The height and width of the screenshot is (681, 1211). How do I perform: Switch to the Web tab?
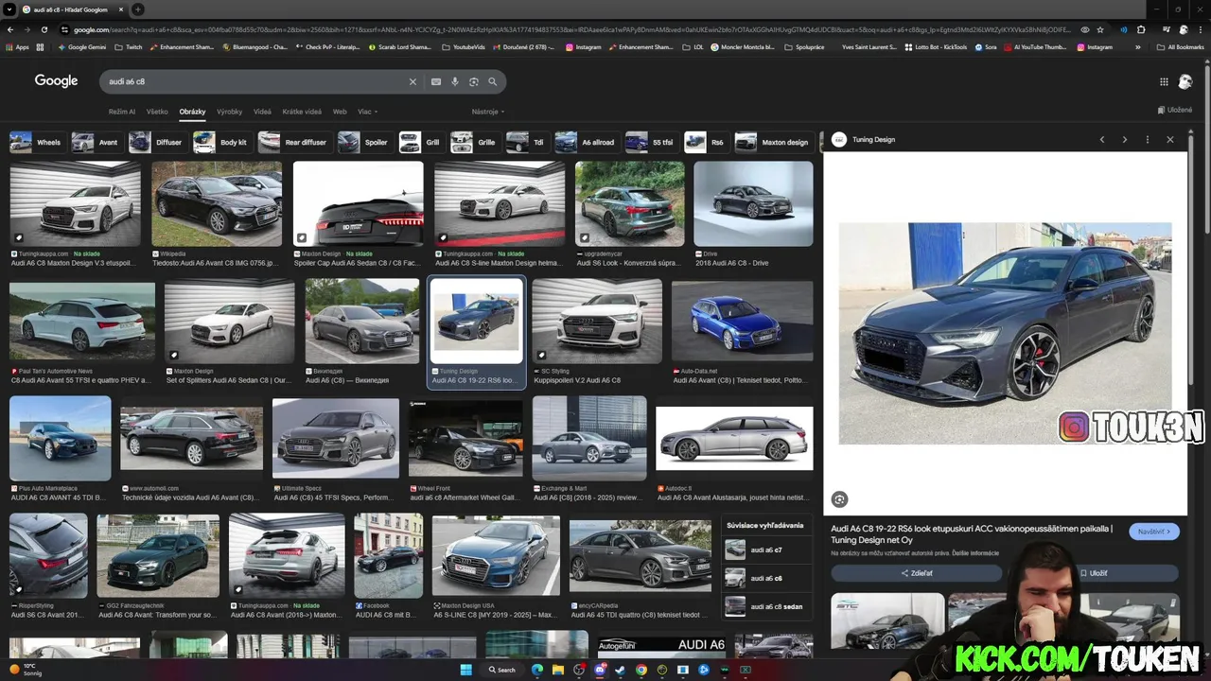340,112
